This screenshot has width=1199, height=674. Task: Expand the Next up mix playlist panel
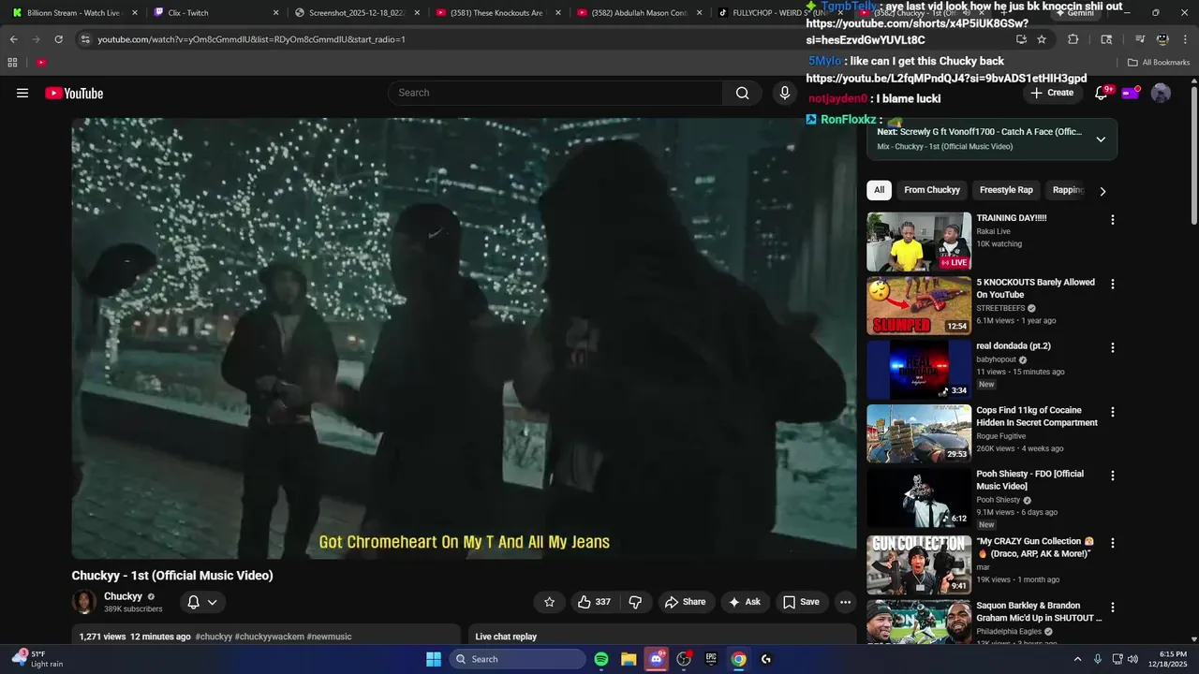click(1101, 139)
